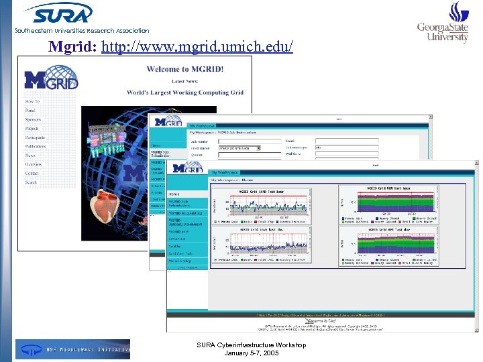Click the heart model graphic on the globe image
The height and width of the screenshot is (362, 483).
coord(105,206)
